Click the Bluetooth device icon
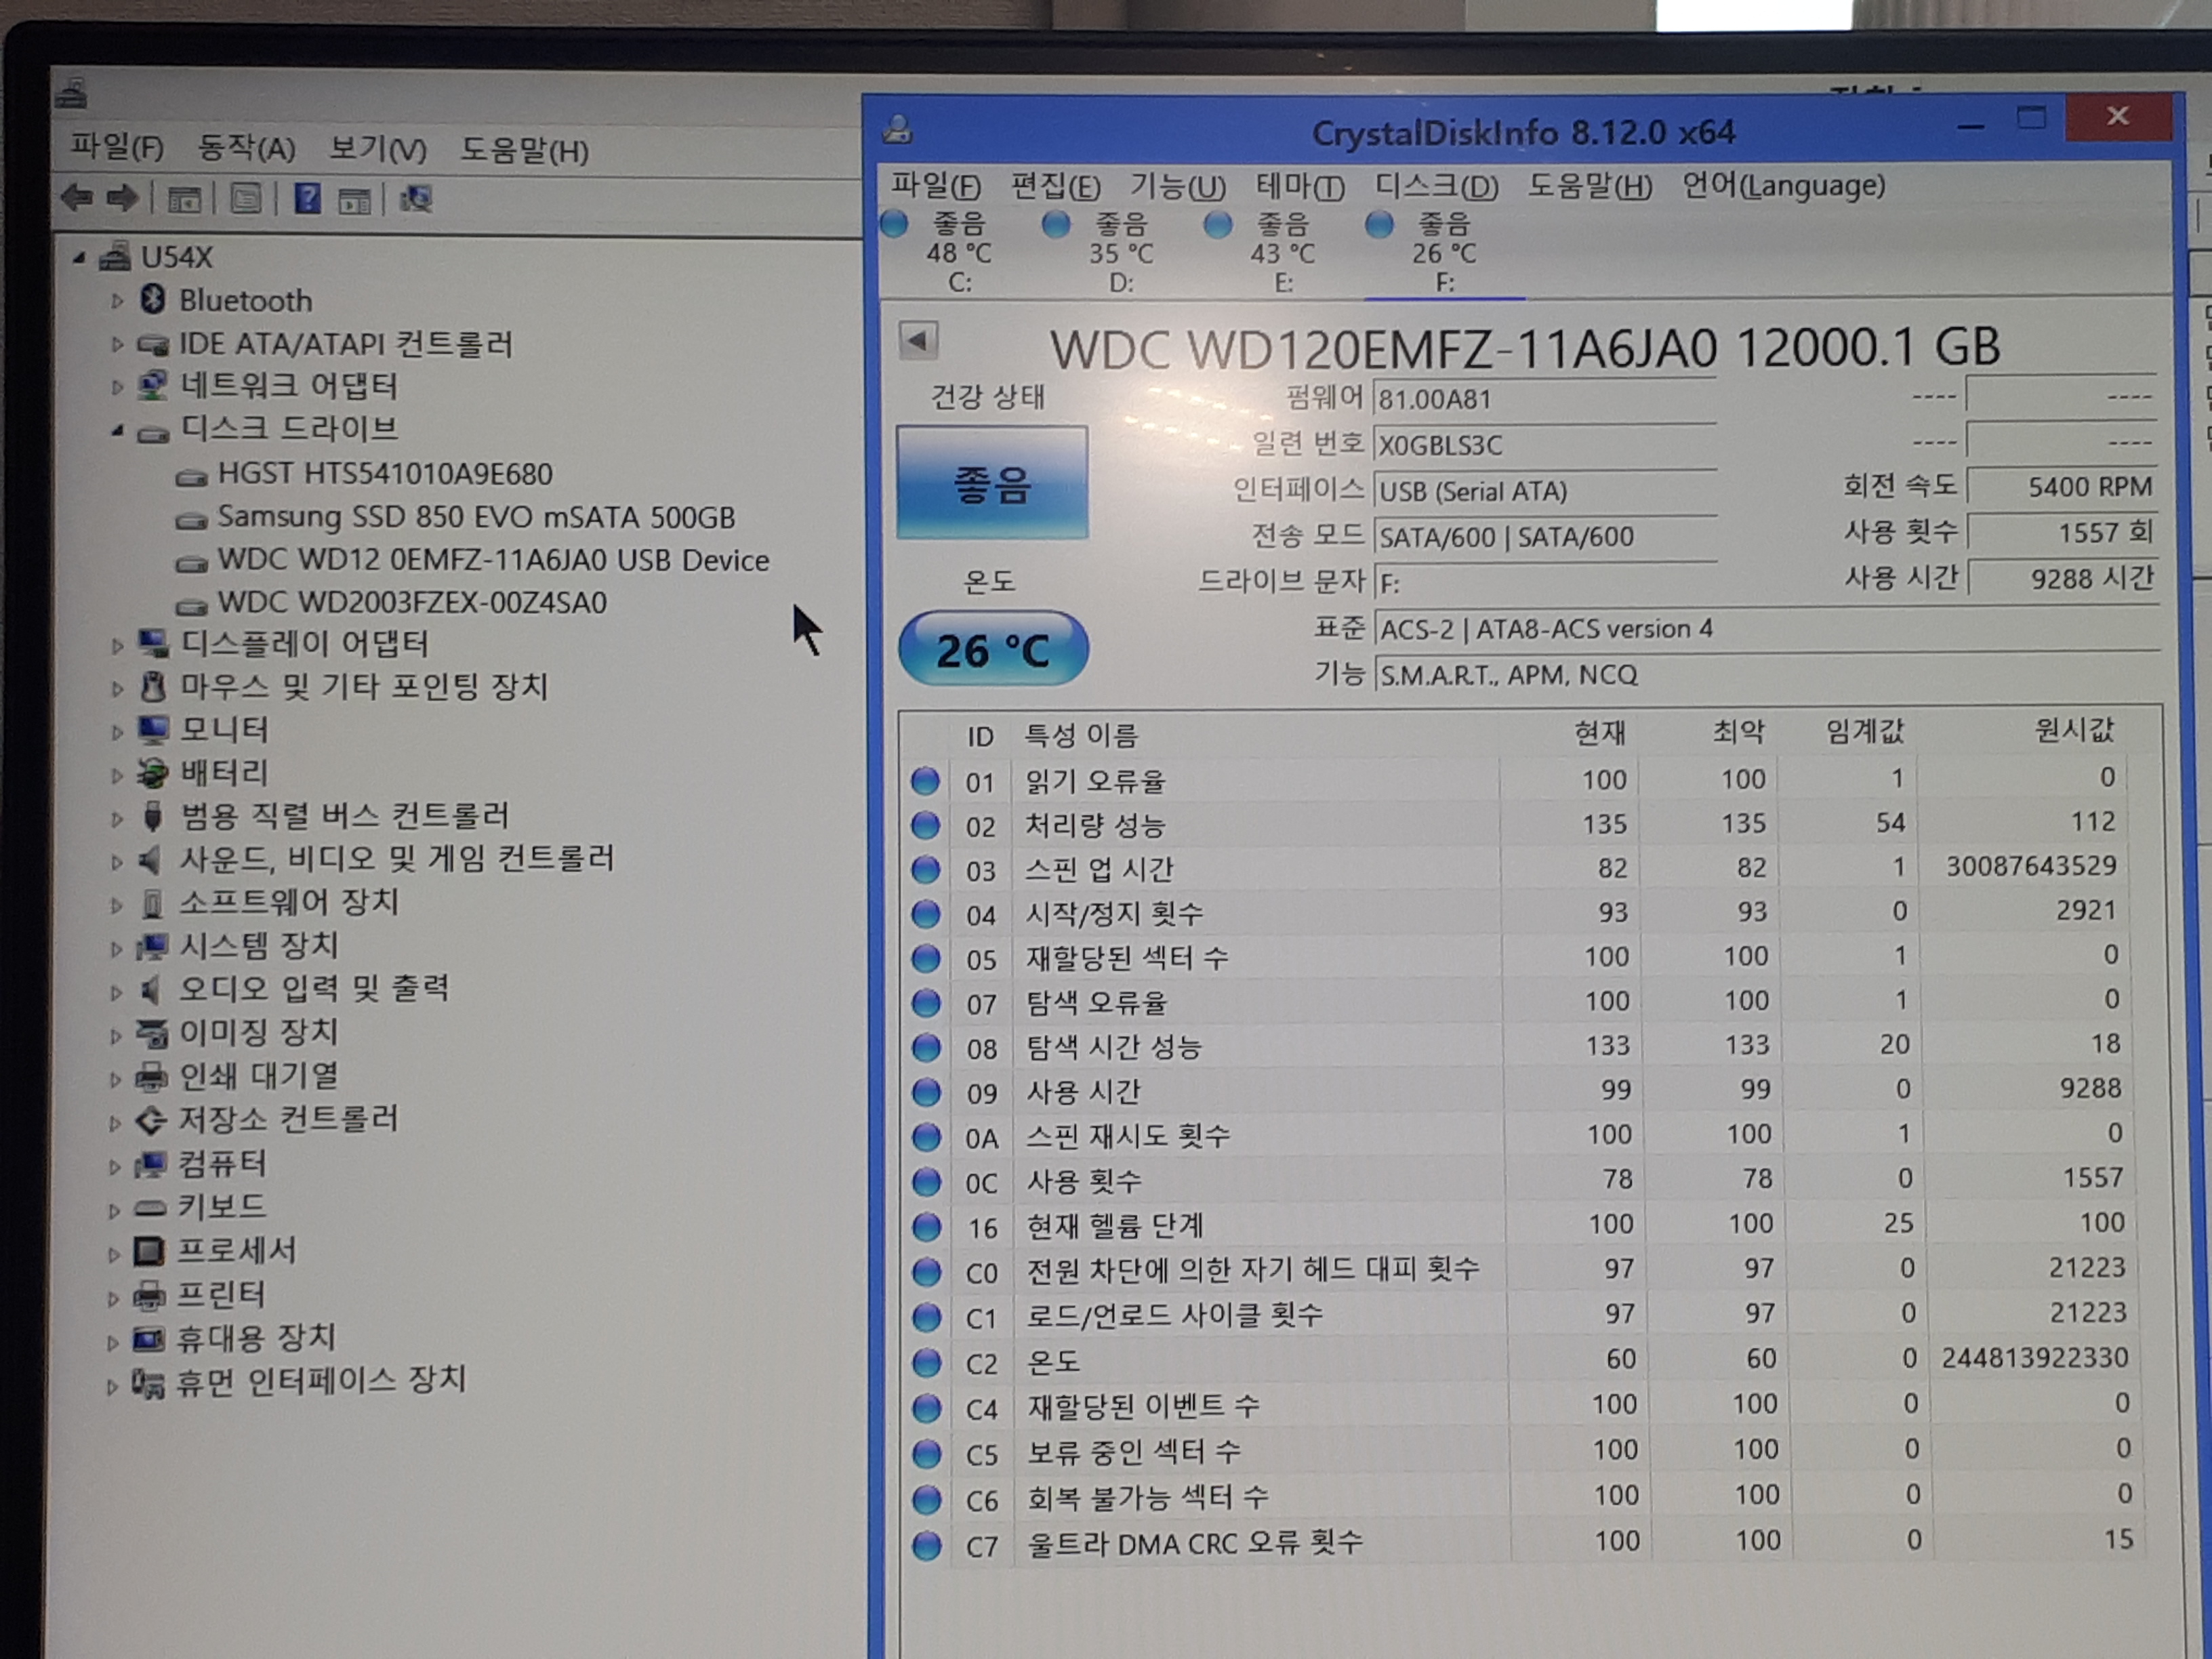The height and width of the screenshot is (1659, 2212). pos(153,299)
